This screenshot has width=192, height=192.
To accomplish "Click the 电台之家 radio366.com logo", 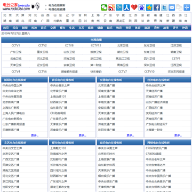I will [17, 7].
